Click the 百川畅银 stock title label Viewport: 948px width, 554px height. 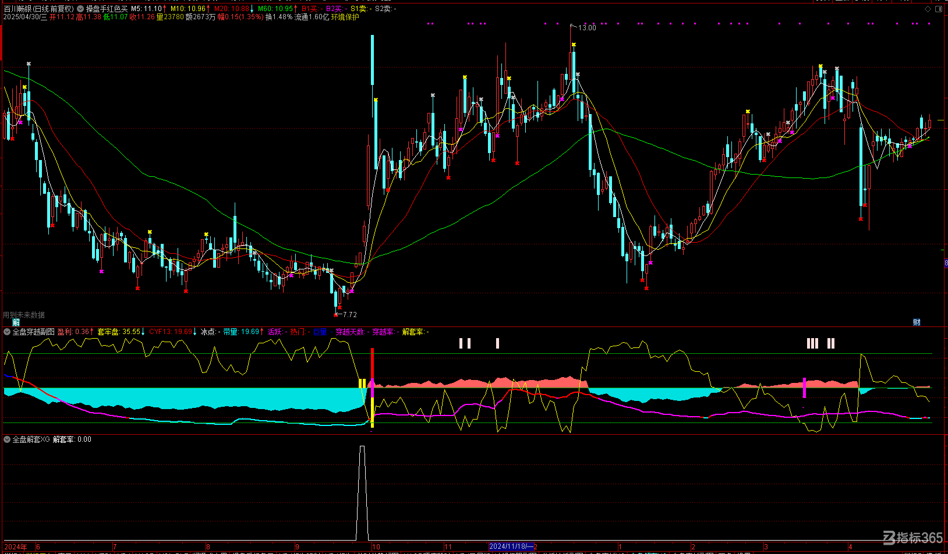[x=17, y=9]
